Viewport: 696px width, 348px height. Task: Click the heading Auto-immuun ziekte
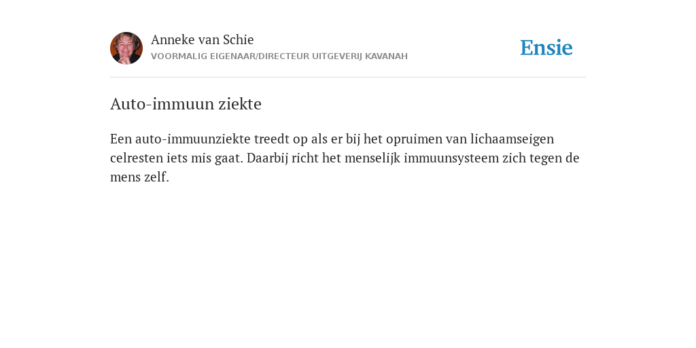coord(186,104)
